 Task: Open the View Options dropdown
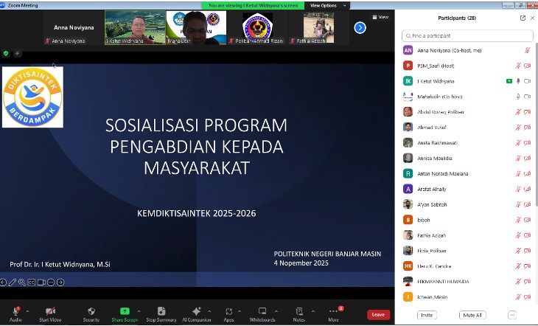point(328,5)
